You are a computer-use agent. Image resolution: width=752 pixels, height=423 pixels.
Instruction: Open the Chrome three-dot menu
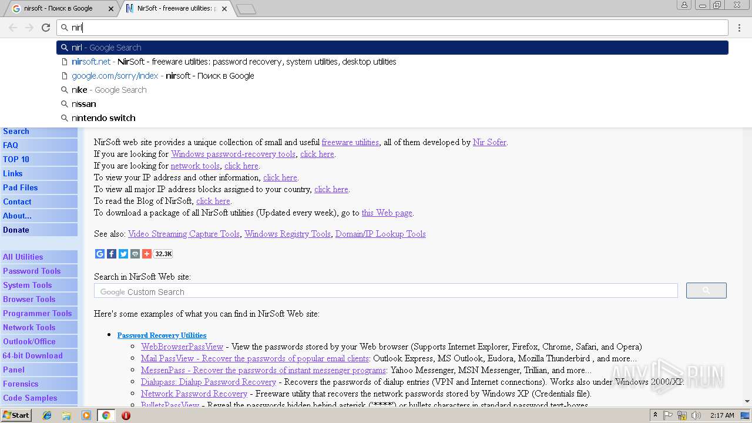(739, 28)
